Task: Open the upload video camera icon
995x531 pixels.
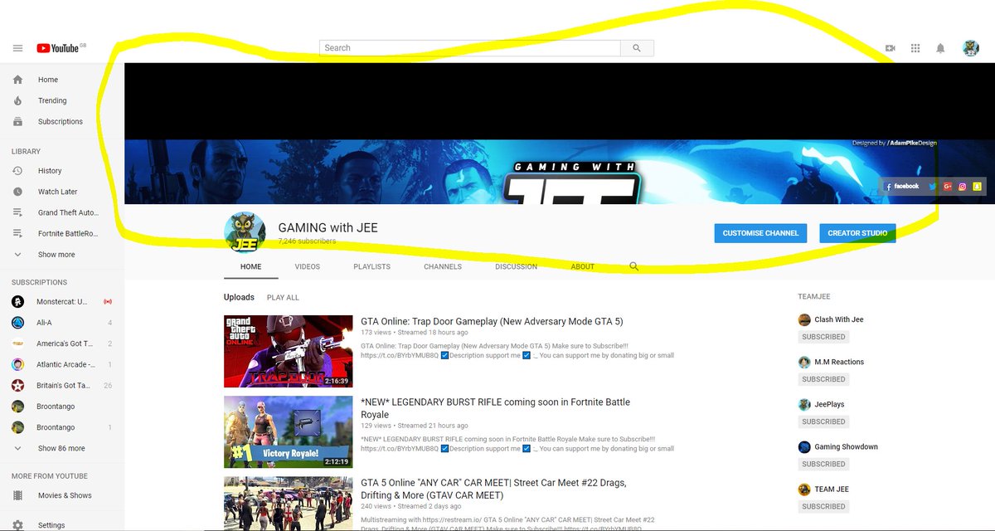Action: [x=890, y=48]
